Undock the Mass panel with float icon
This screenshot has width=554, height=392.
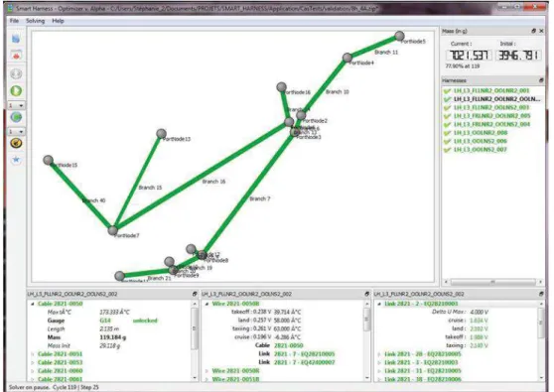coord(533,31)
